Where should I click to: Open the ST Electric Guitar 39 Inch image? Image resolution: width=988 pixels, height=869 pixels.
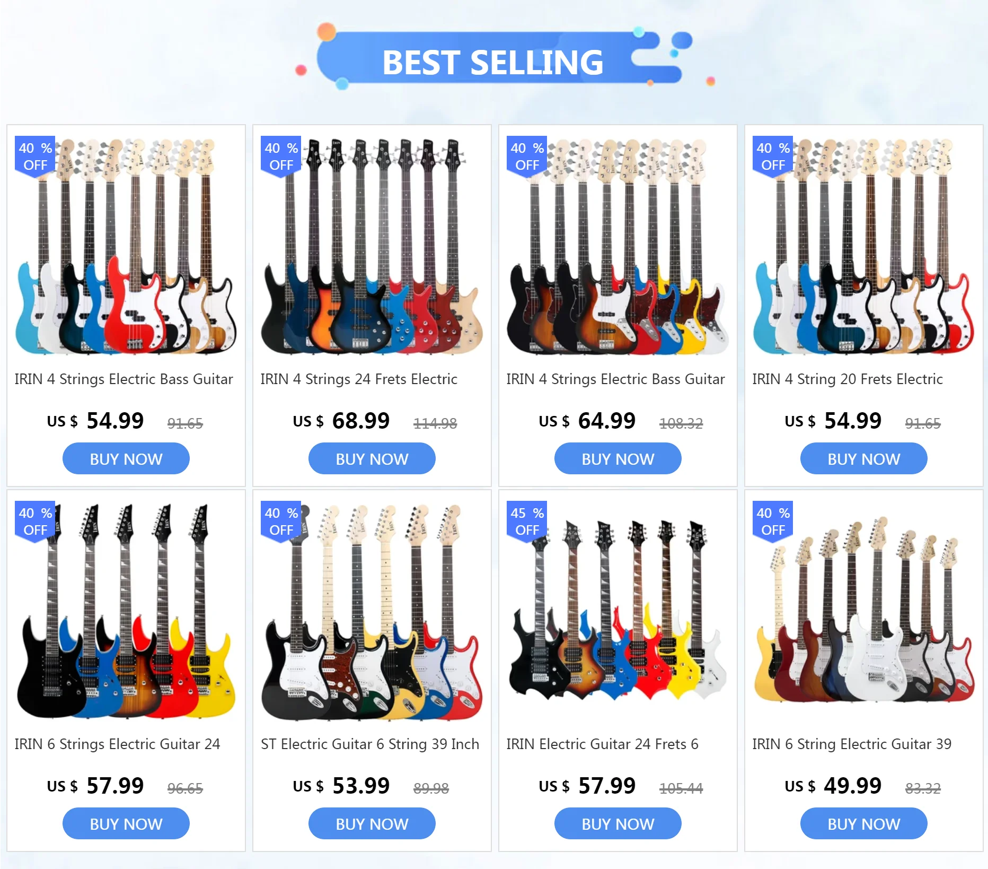coord(372,611)
